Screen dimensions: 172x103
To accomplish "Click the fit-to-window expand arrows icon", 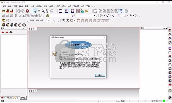I will [72, 11].
